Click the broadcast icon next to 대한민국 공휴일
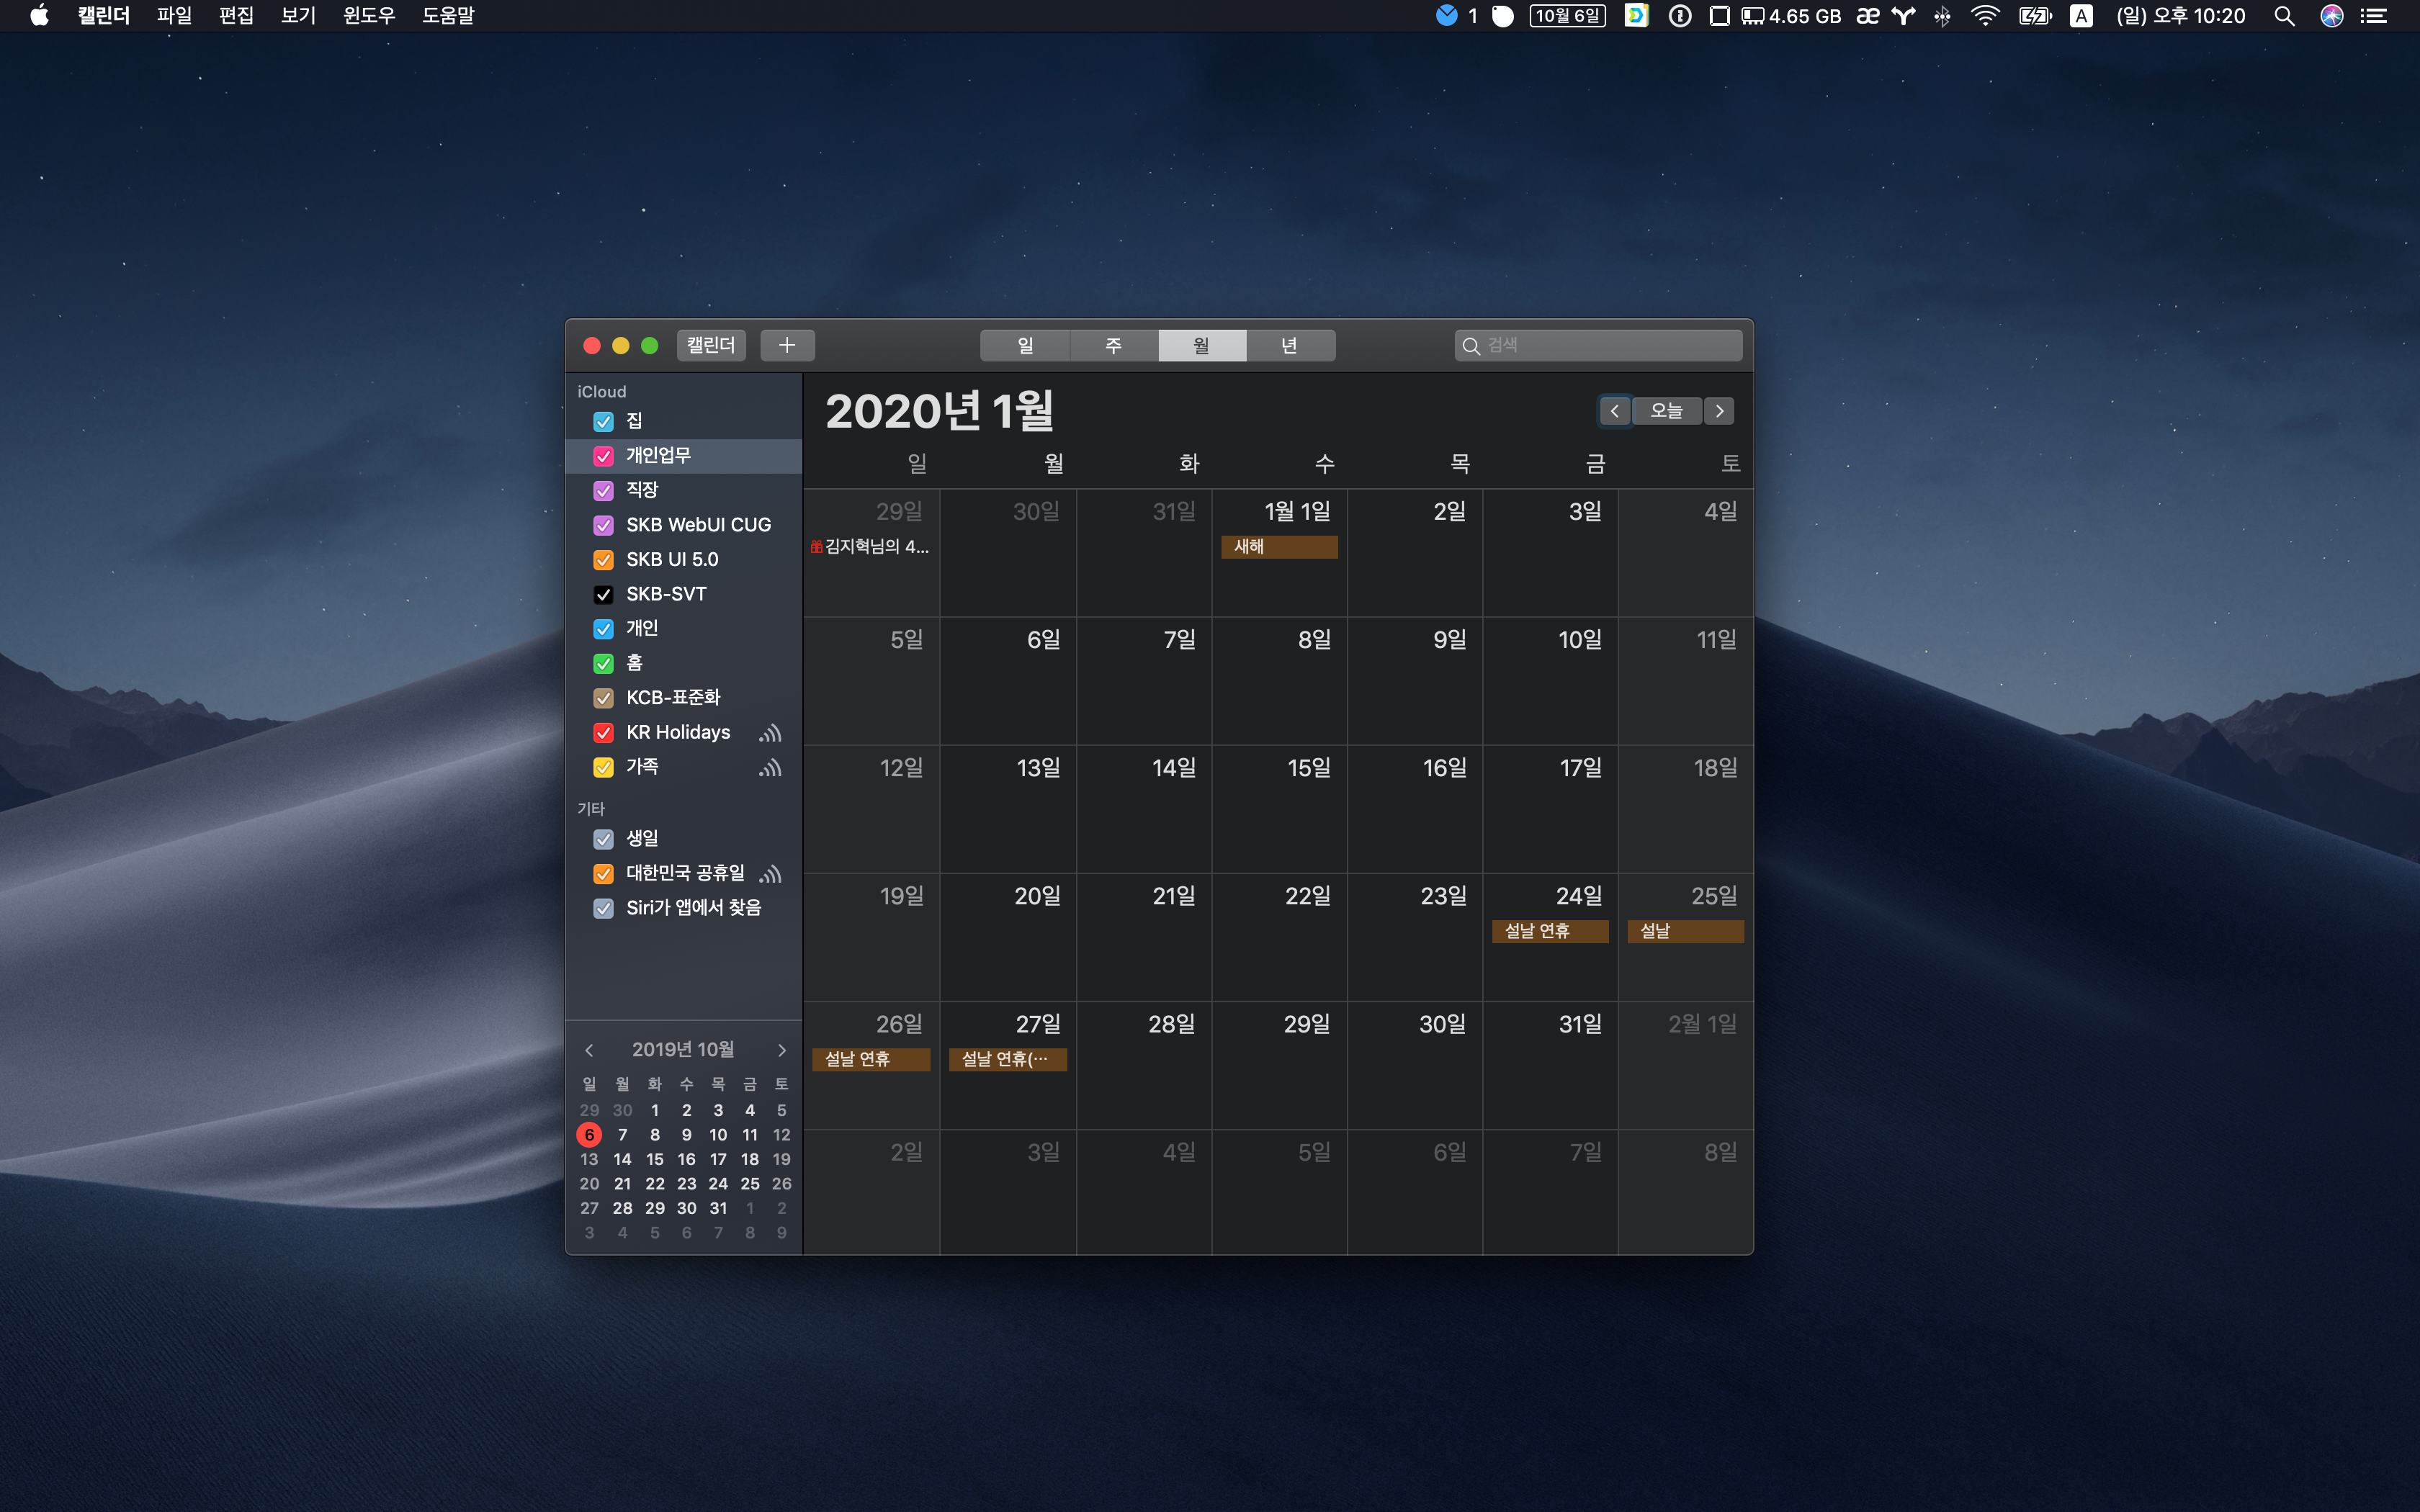This screenshot has height=1512, width=2420. click(x=769, y=874)
